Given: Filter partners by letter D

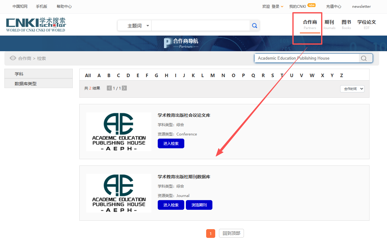Looking at the screenshot, I should click(128, 75).
